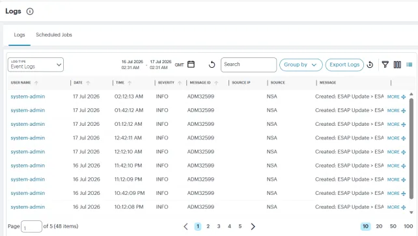This screenshot has width=418, height=236.
Task: Open the Group by dropdown
Action: tap(301, 65)
